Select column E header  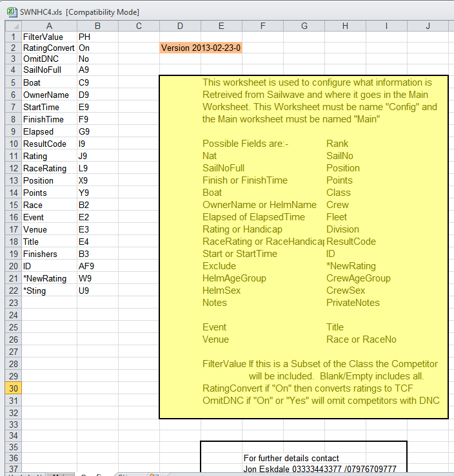coord(222,26)
